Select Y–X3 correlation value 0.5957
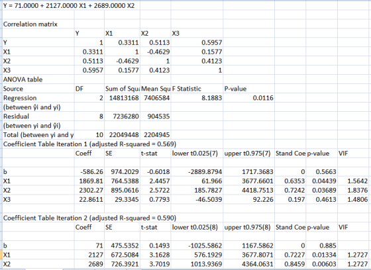The image size is (371, 270). click(x=197, y=42)
